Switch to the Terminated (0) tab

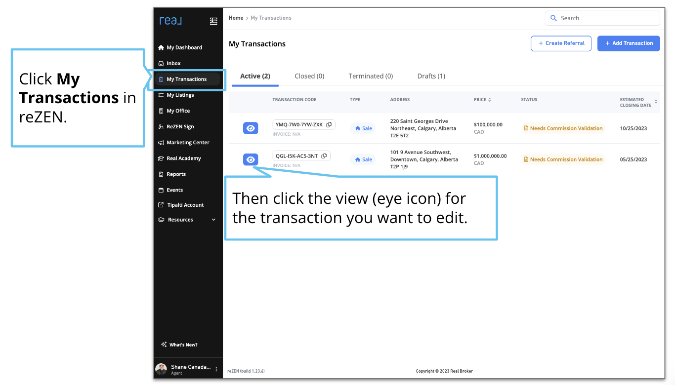pos(371,76)
